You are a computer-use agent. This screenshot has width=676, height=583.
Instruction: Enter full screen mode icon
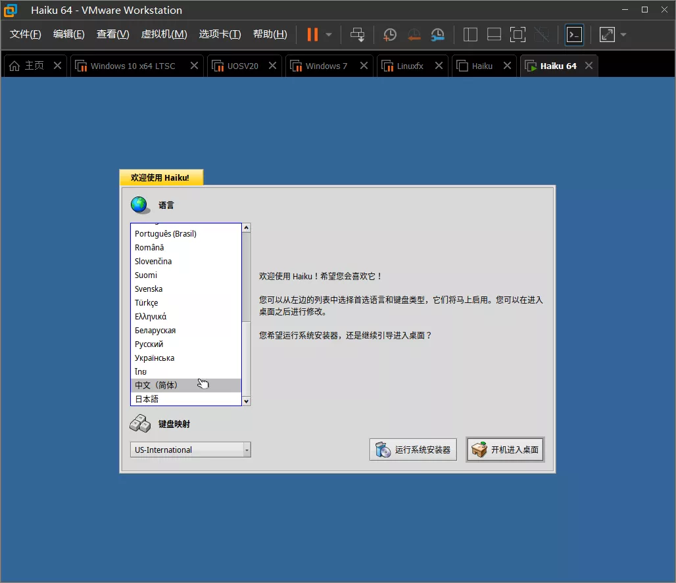click(x=518, y=34)
